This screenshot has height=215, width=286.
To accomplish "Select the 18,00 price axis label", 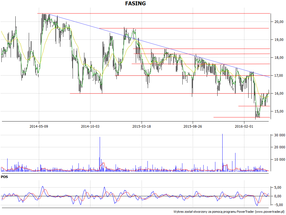I will pyautogui.click(x=279, y=58).
